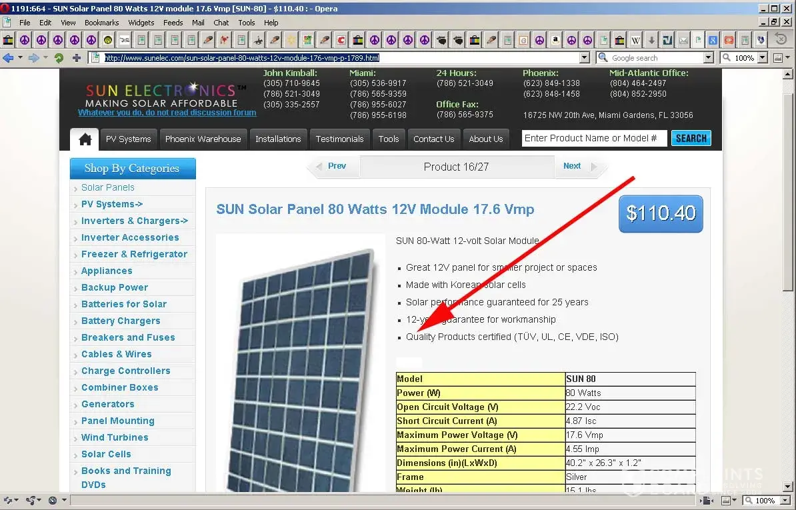Open the Wikipedia tab with the W icon
796x510 pixels.
click(636, 40)
